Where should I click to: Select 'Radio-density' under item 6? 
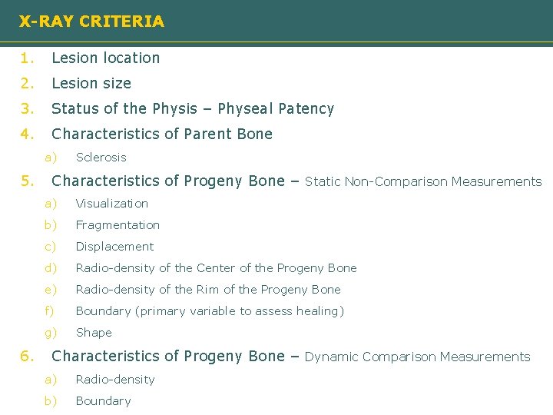(115, 380)
